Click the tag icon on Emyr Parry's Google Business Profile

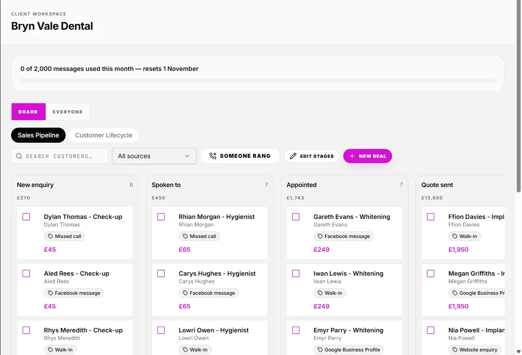320,350
